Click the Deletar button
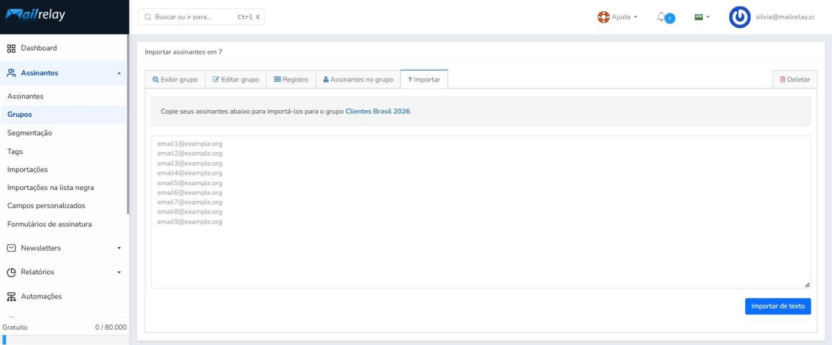 pos(794,80)
